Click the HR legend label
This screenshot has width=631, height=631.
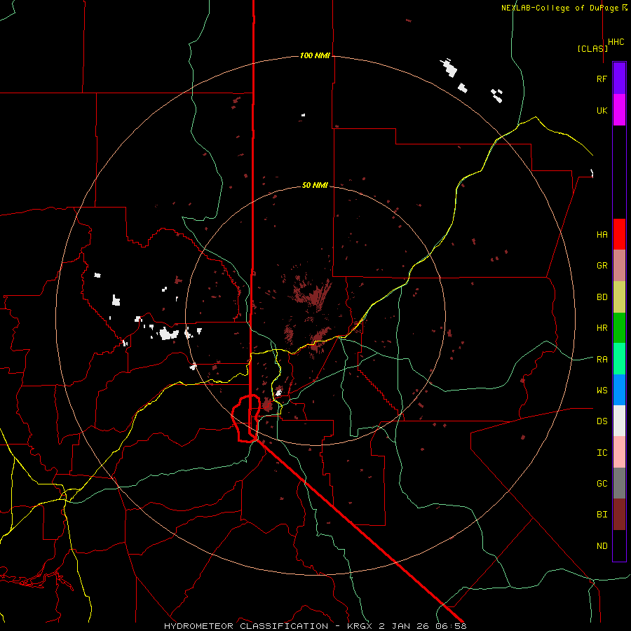[602, 328]
